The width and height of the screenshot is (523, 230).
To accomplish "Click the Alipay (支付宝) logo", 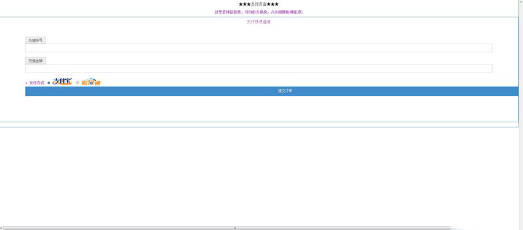I will (62, 81).
